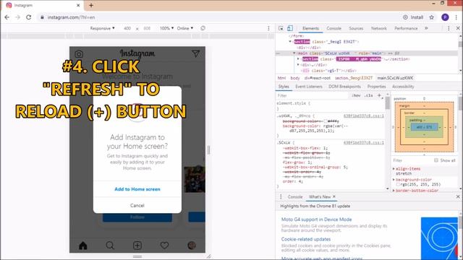Select div#react-root breadcrumb
The height and width of the screenshot is (260, 463).
pos(317,78)
